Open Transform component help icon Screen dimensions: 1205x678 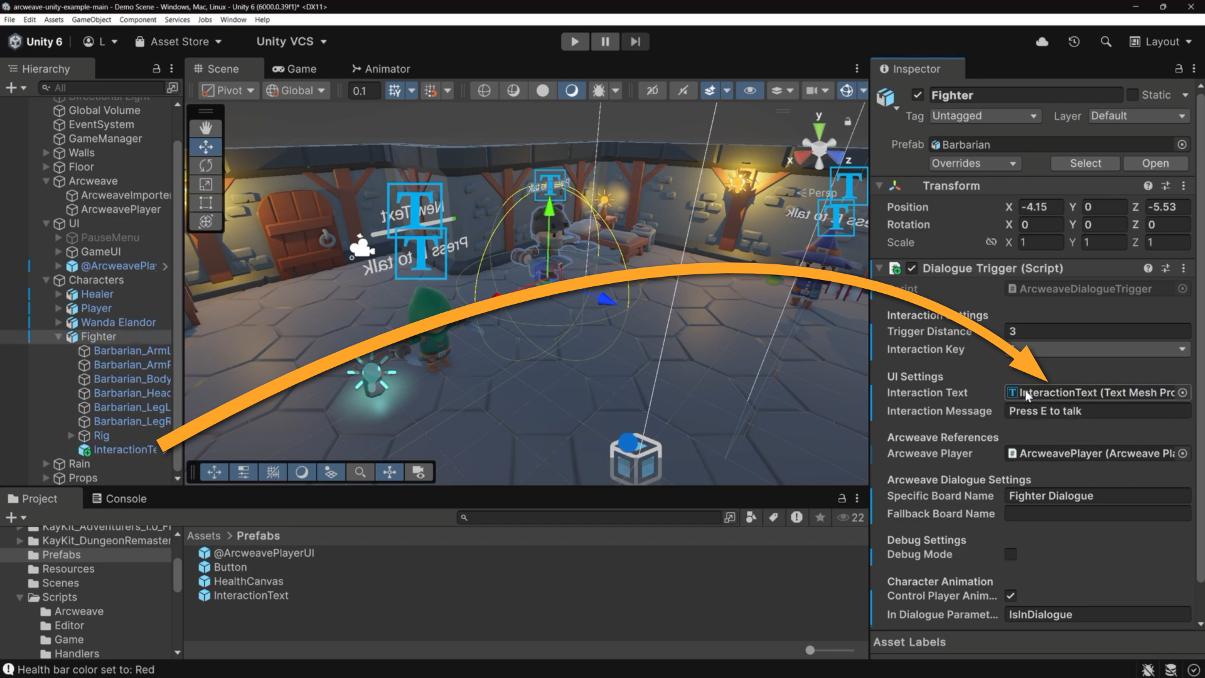point(1148,186)
